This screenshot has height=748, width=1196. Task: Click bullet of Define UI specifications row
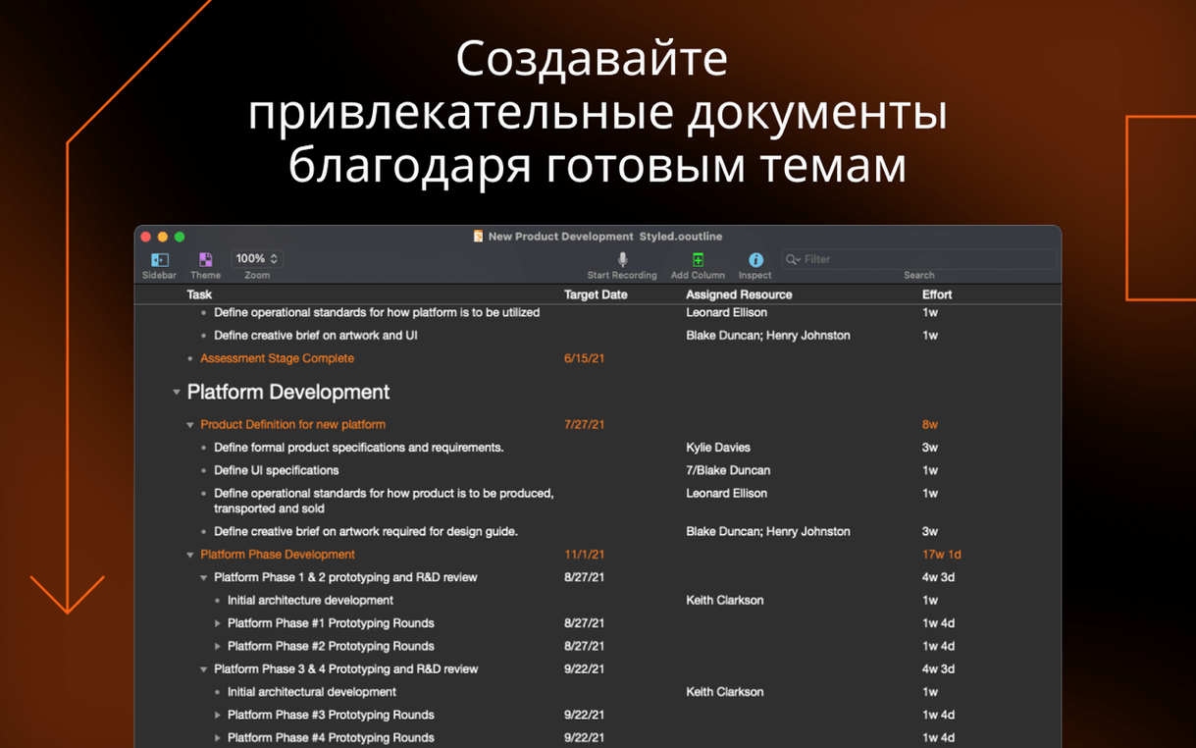pyautogui.click(x=204, y=471)
